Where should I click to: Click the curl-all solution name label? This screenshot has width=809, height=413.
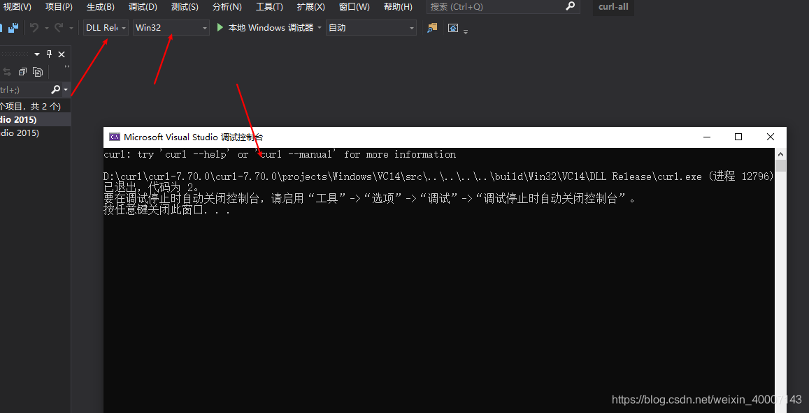(x=613, y=7)
